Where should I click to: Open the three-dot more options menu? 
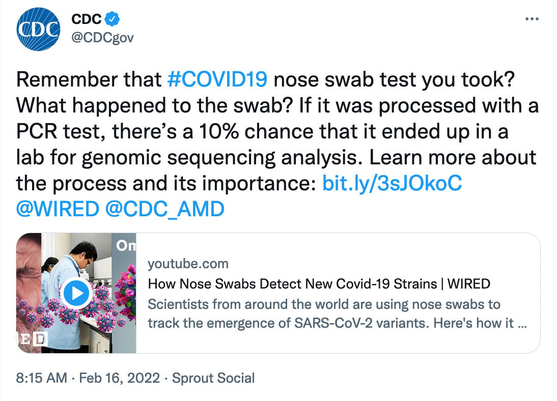pos(531,19)
